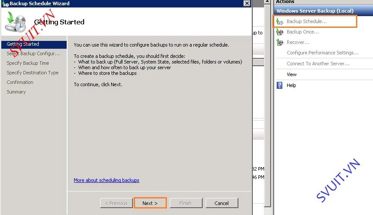Click the Getting Started heading text

59,22
